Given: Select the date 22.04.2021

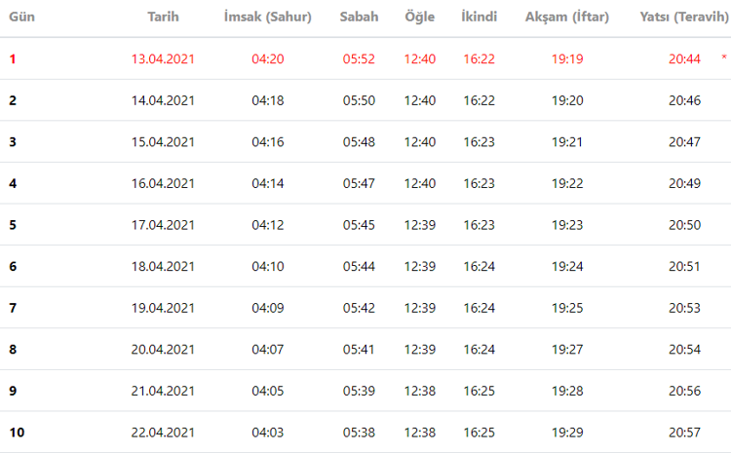Looking at the screenshot, I should click(x=163, y=432).
